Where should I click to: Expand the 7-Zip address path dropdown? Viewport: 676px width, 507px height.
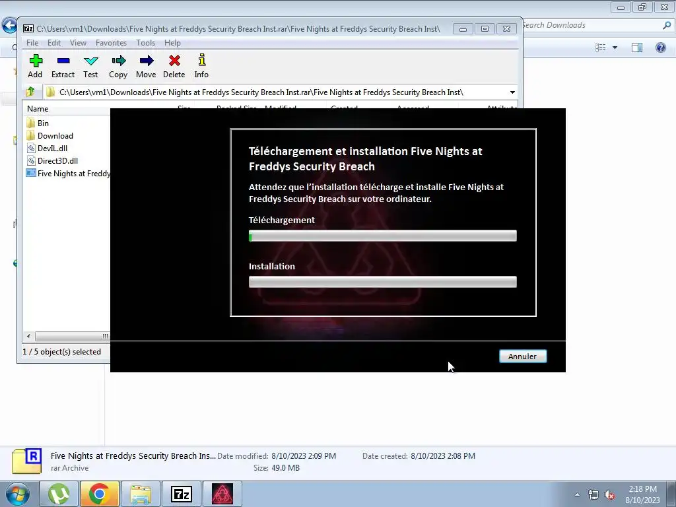coord(512,92)
